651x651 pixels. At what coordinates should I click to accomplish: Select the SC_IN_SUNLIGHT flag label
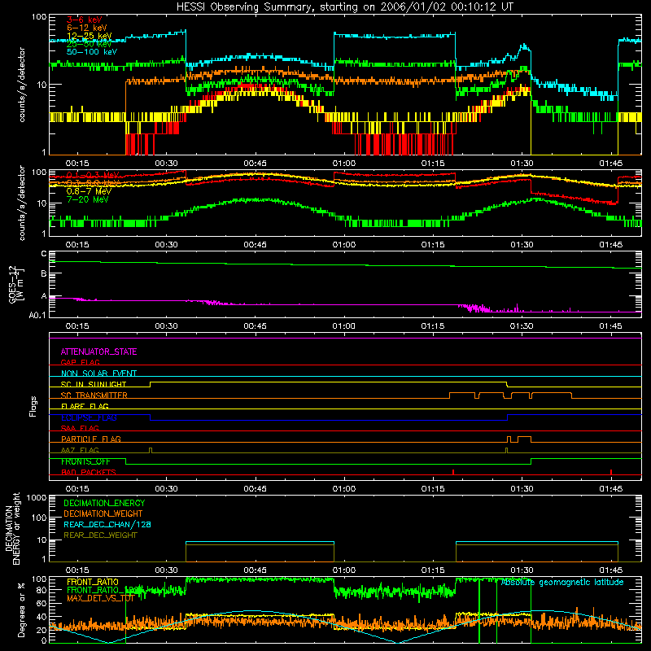click(94, 384)
